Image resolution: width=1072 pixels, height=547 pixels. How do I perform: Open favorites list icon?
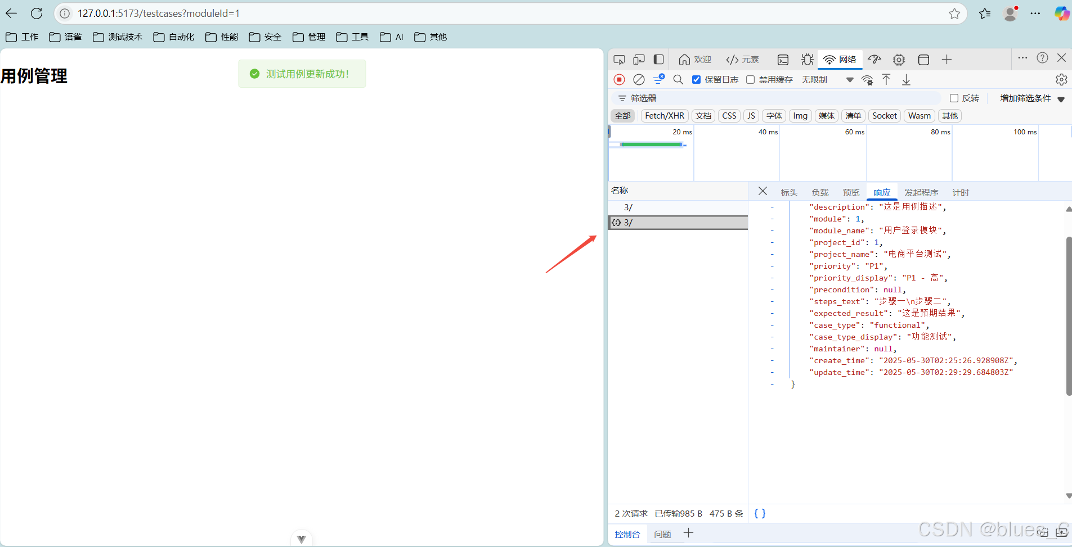(x=985, y=13)
